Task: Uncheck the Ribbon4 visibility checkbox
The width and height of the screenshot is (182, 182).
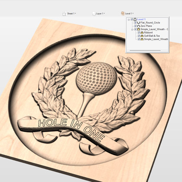Action: click(x=139, y=32)
